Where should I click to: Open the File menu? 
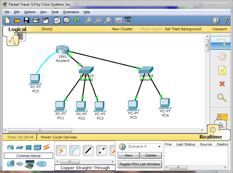pyautogui.click(x=7, y=12)
